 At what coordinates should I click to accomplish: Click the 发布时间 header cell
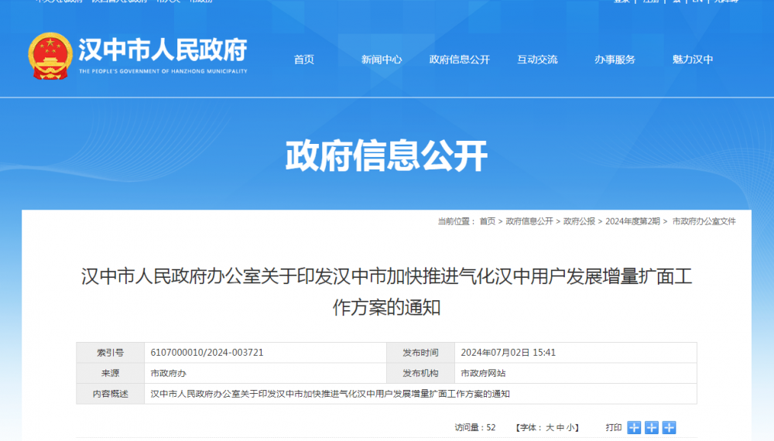(x=420, y=353)
